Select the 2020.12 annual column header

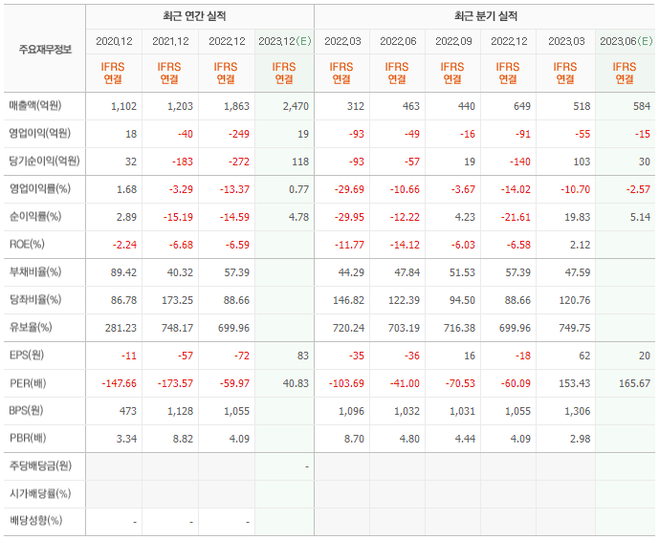114,41
